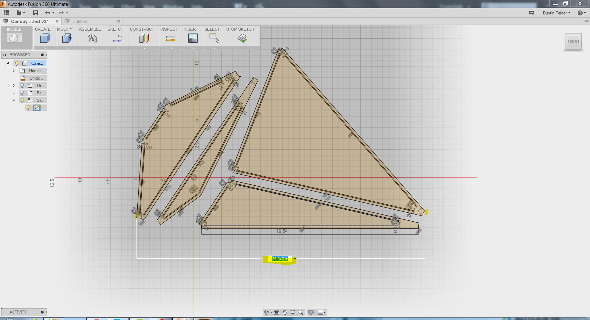Expand the Namec... folder
The height and width of the screenshot is (320, 590).
(14, 71)
